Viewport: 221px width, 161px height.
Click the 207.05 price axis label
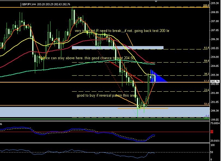click(215, 30)
